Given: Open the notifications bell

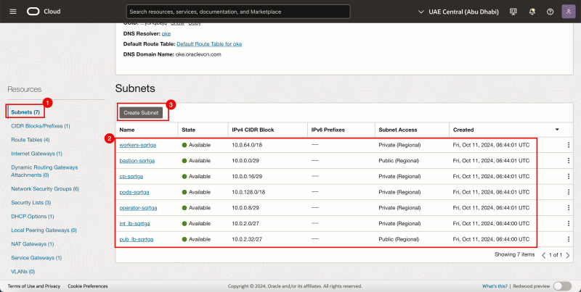Looking at the screenshot, I should pos(532,12).
